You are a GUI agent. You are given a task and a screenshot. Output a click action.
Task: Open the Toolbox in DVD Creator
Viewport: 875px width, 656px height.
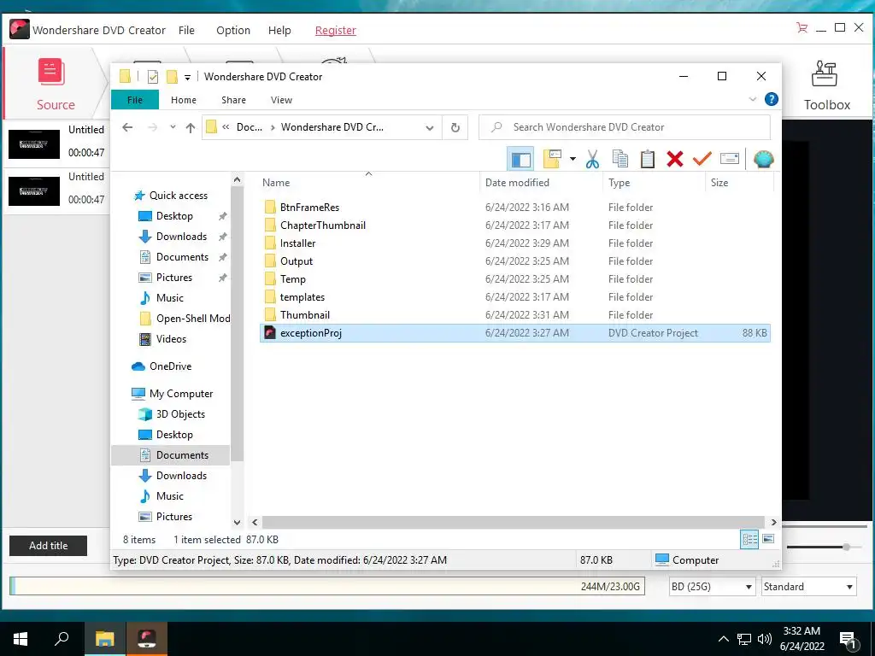click(826, 85)
